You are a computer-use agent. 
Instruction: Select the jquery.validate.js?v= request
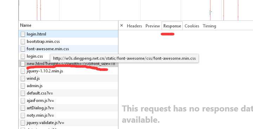pos(69,123)
